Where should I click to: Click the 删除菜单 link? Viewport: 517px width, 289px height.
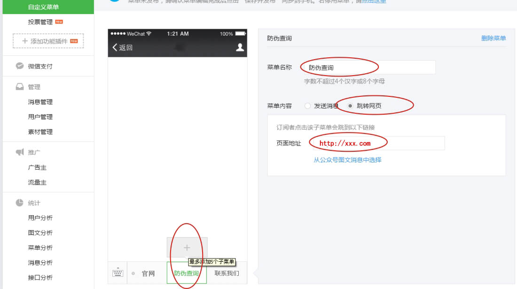(493, 39)
